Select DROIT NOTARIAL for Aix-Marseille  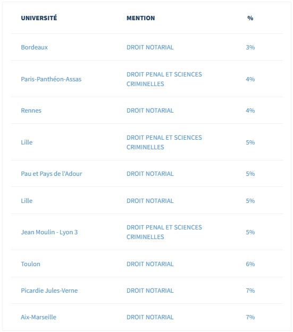pyautogui.click(x=150, y=317)
